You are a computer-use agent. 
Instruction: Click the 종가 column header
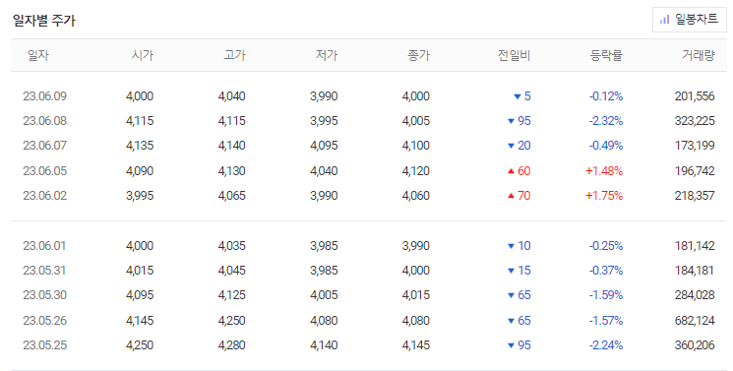419,55
